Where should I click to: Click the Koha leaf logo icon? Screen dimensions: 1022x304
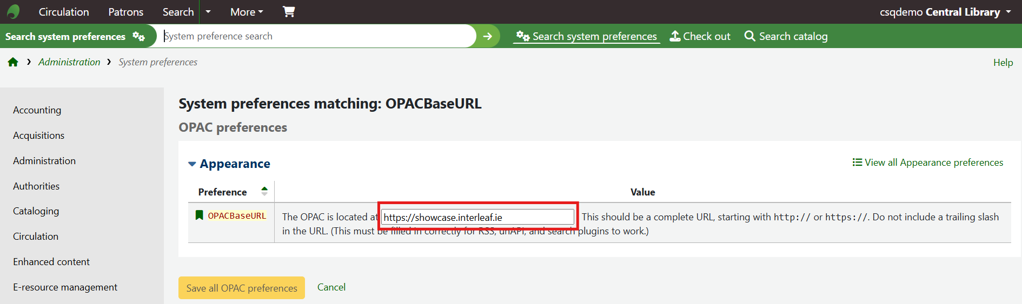pyautogui.click(x=14, y=11)
